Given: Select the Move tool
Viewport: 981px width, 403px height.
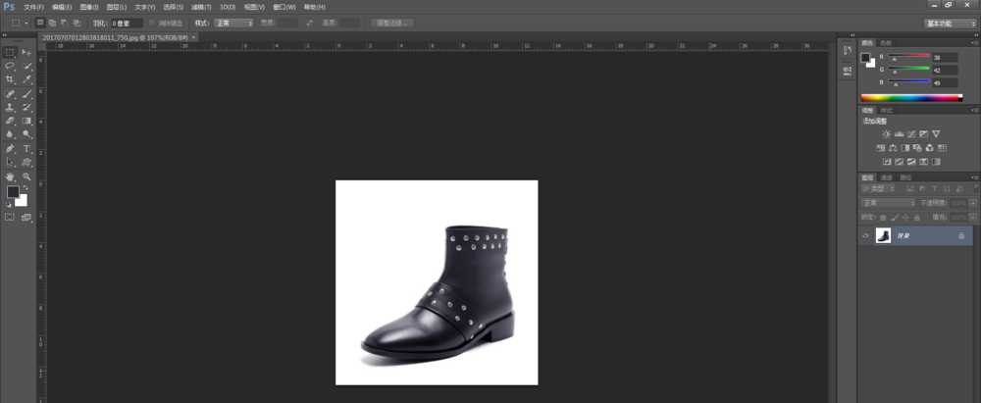Looking at the screenshot, I should (26, 52).
